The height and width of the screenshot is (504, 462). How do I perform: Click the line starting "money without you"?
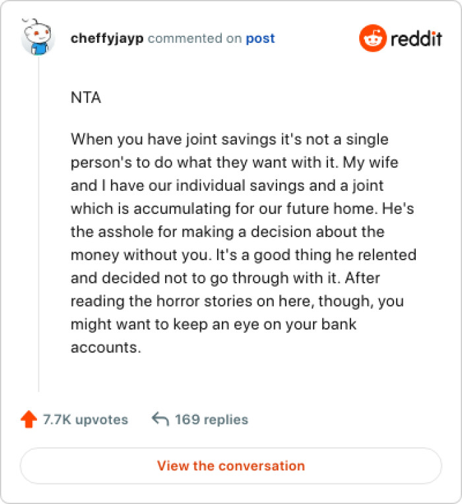click(244, 255)
